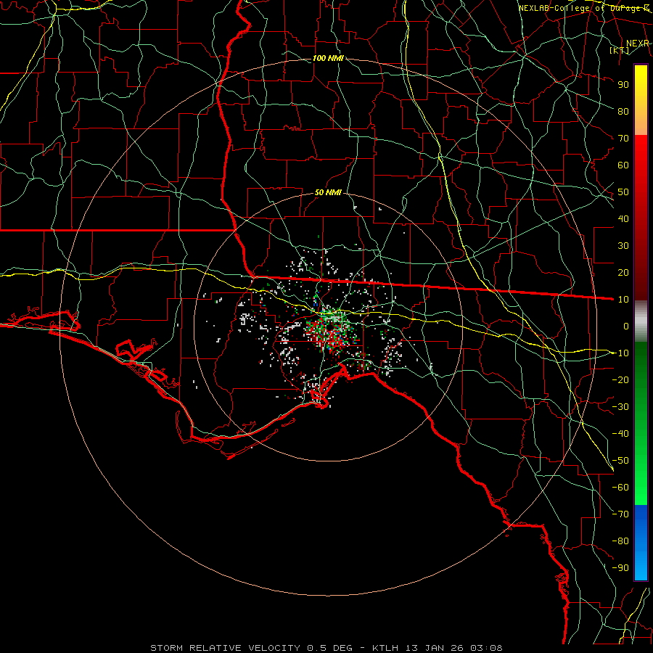The image size is (653, 653).
Task: Click the -20 knot scale label
Action: click(620, 379)
